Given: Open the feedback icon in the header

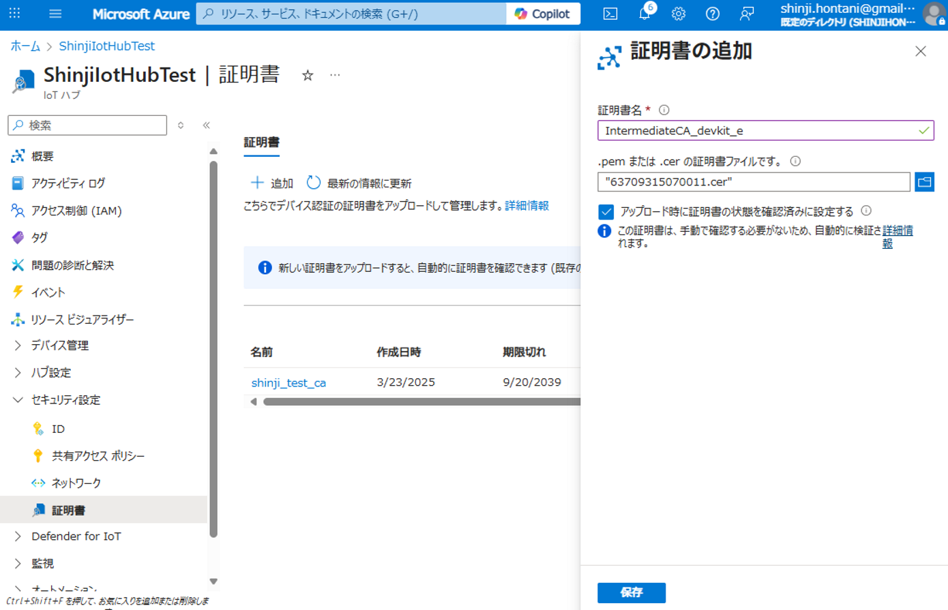Looking at the screenshot, I should [747, 14].
